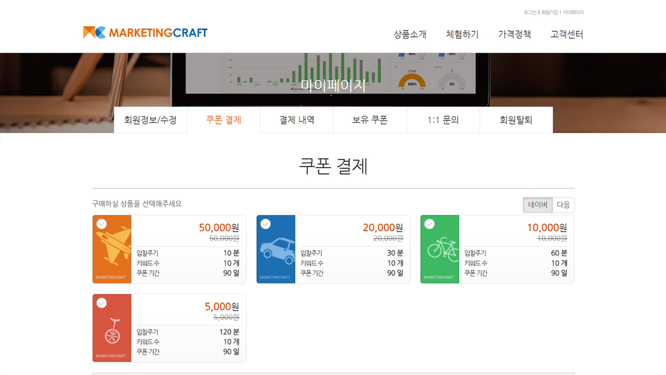Switch to the 네이버 option
Viewport: 666px width, 375px height.
click(x=537, y=205)
